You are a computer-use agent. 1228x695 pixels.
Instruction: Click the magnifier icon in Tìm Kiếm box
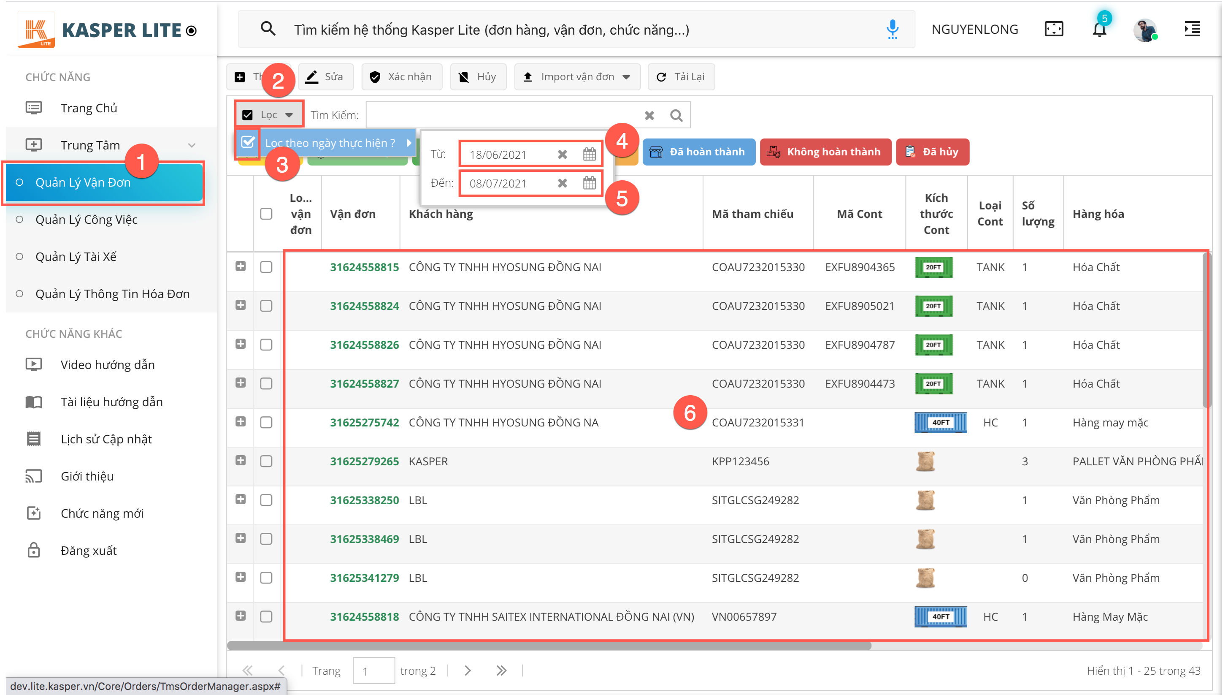(676, 115)
